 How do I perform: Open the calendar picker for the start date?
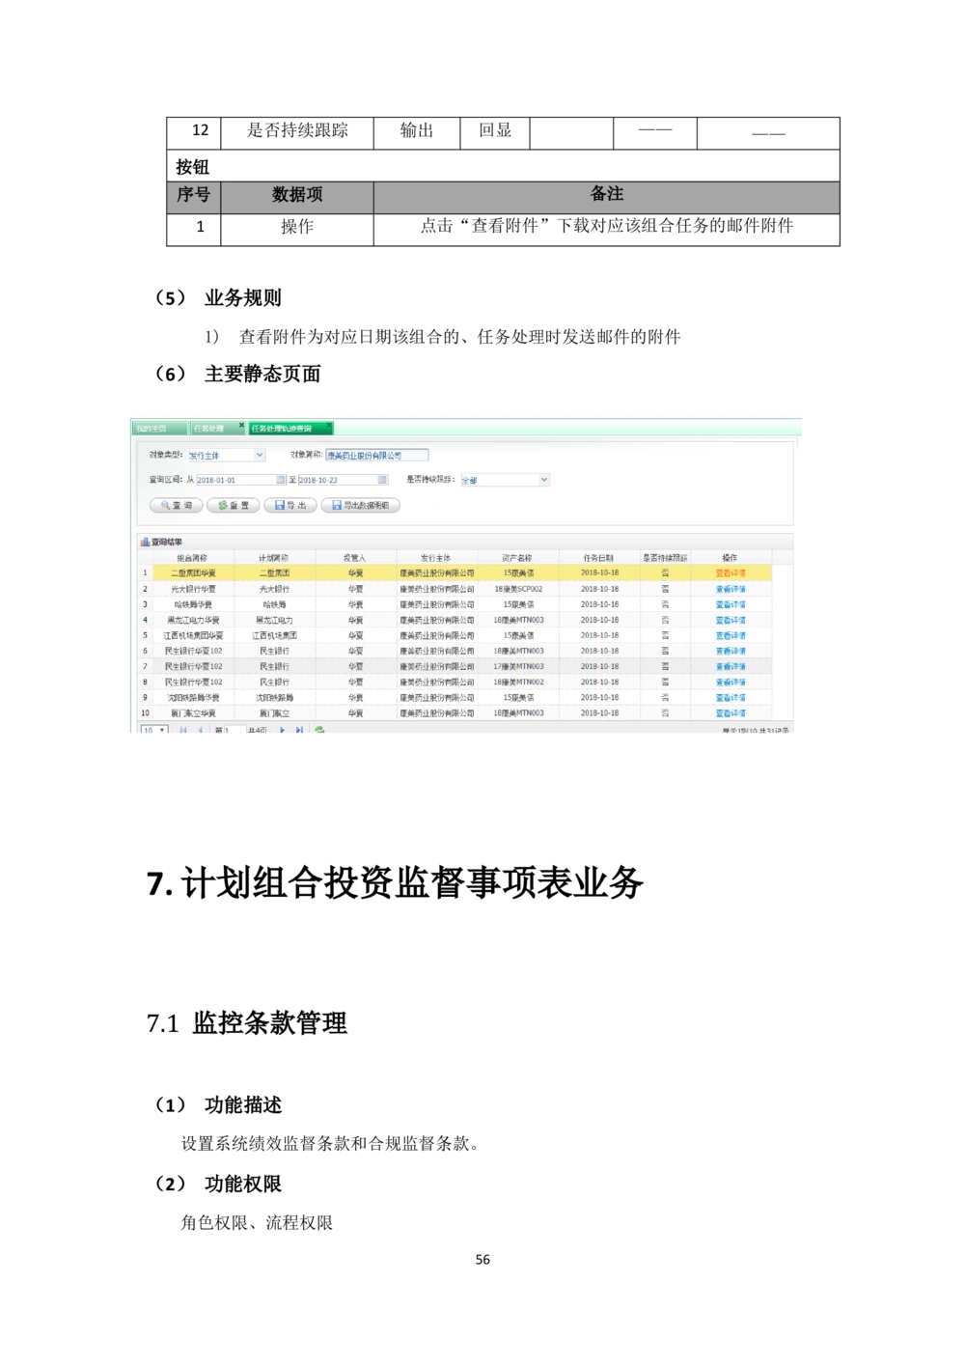coord(282,480)
